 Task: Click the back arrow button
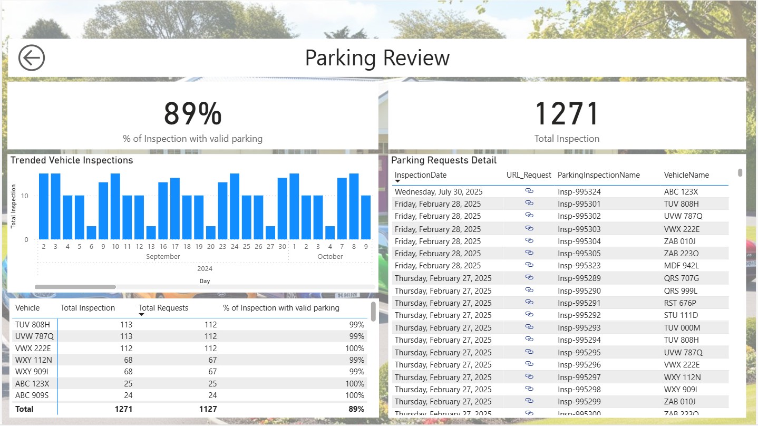coord(32,57)
